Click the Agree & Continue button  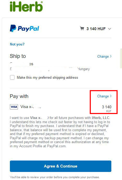click(61, 166)
